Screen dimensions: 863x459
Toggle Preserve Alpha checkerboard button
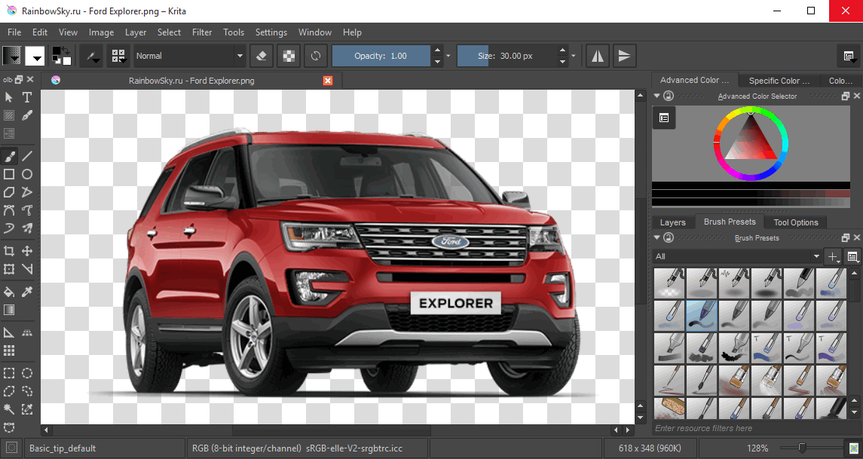(x=289, y=56)
